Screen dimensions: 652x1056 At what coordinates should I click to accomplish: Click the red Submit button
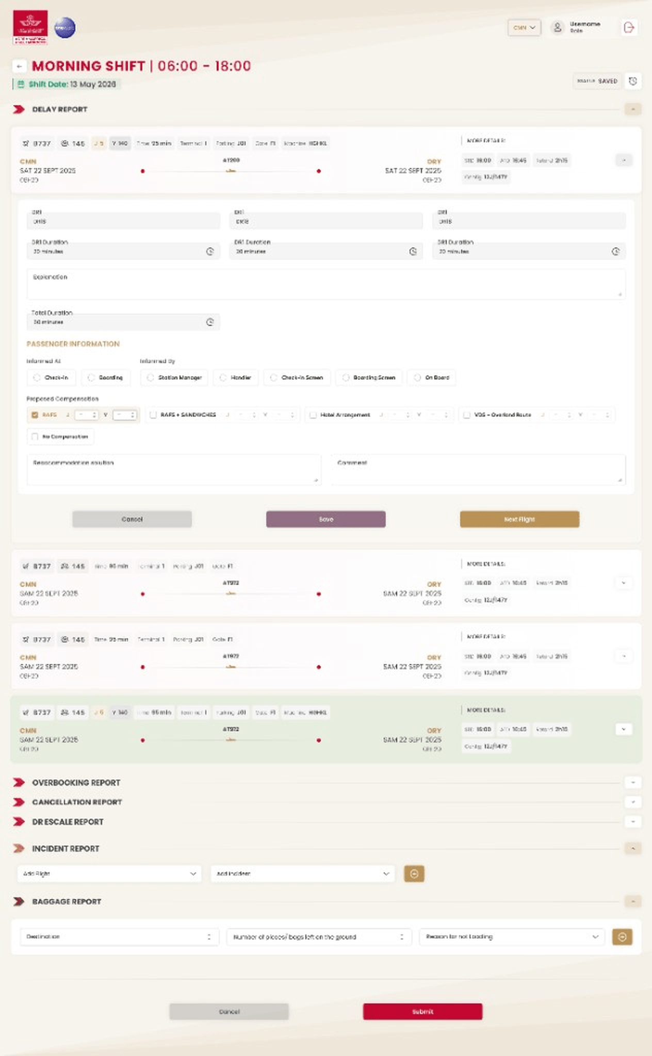click(422, 1012)
